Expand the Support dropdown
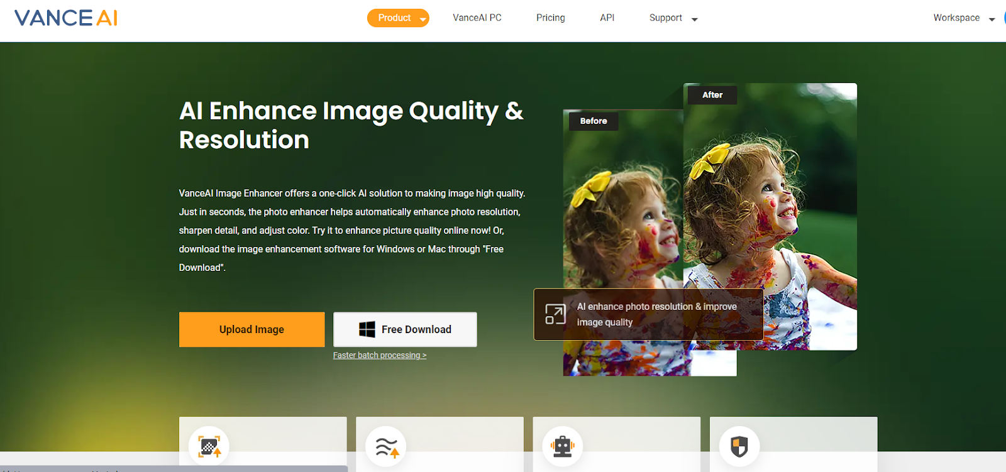The width and height of the screenshot is (1006, 472). [673, 18]
